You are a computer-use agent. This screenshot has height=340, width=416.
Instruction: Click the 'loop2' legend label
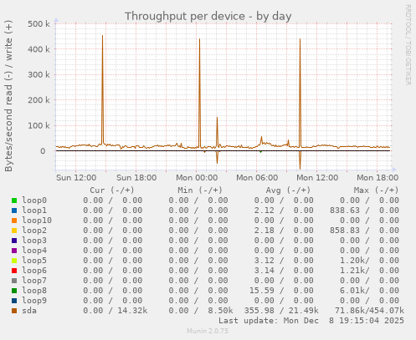pos(34,231)
